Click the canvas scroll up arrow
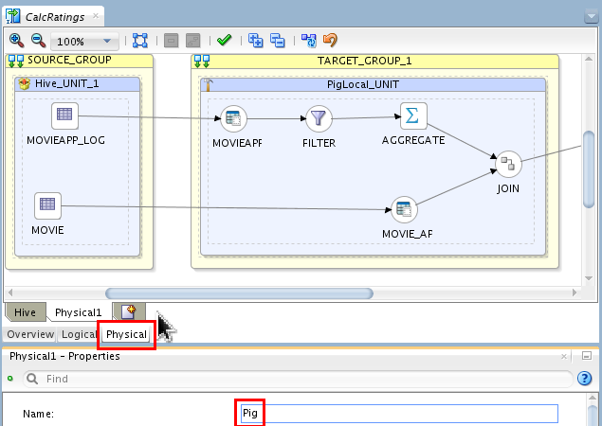This screenshot has height=426, width=602. tap(589, 59)
